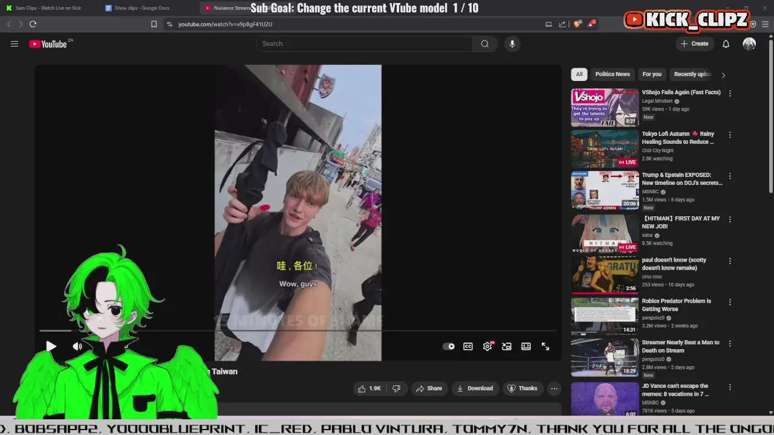Viewport: 774px width, 435px height.
Task: Enable miniplayer mode icon
Action: pyautogui.click(x=507, y=346)
